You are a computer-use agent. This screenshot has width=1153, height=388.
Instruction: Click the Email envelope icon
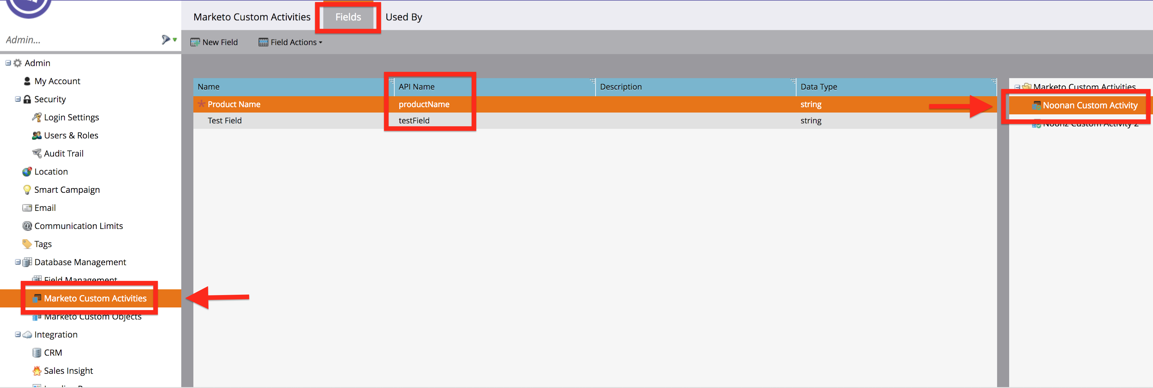click(27, 208)
